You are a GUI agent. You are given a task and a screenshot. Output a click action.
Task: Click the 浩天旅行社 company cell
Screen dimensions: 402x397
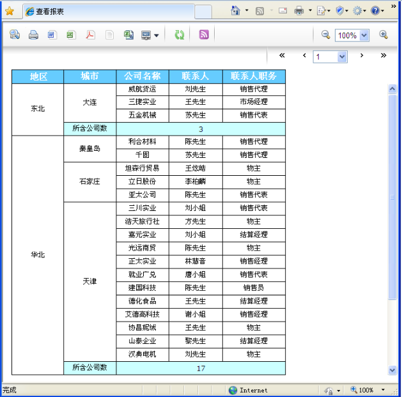[x=143, y=221]
